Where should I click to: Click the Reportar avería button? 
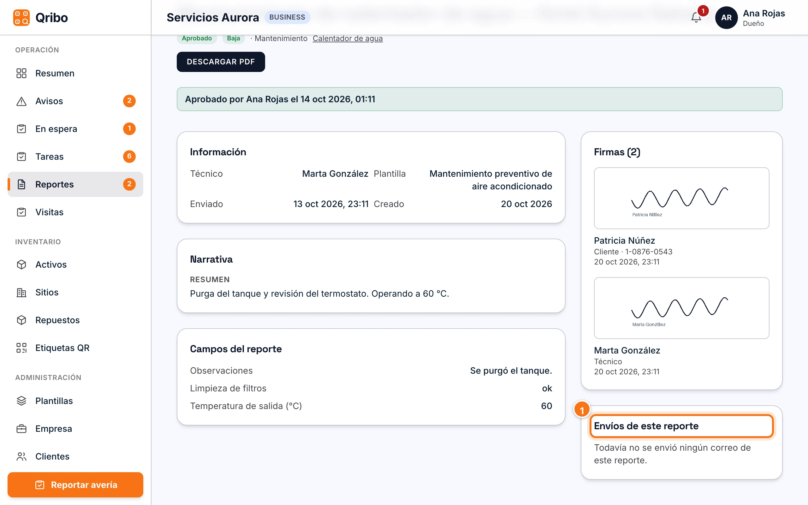[x=75, y=484]
